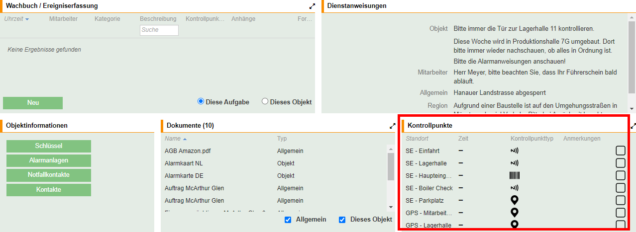Click NFC icon for SE - Einfahrt
This screenshot has height=232, width=636.
[515, 151]
